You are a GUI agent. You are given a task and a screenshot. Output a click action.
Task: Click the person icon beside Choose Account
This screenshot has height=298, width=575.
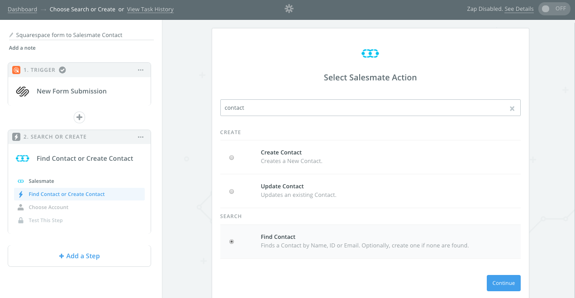20,207
